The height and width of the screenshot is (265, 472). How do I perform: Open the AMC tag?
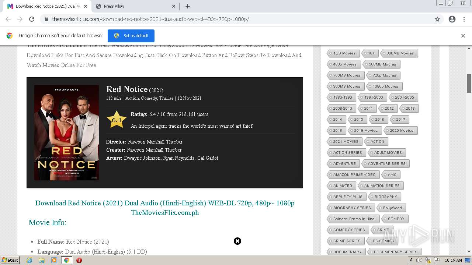pos(391,175)
